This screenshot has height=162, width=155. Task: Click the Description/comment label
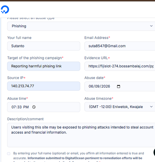pyautogui.click(x=25, y=119)
